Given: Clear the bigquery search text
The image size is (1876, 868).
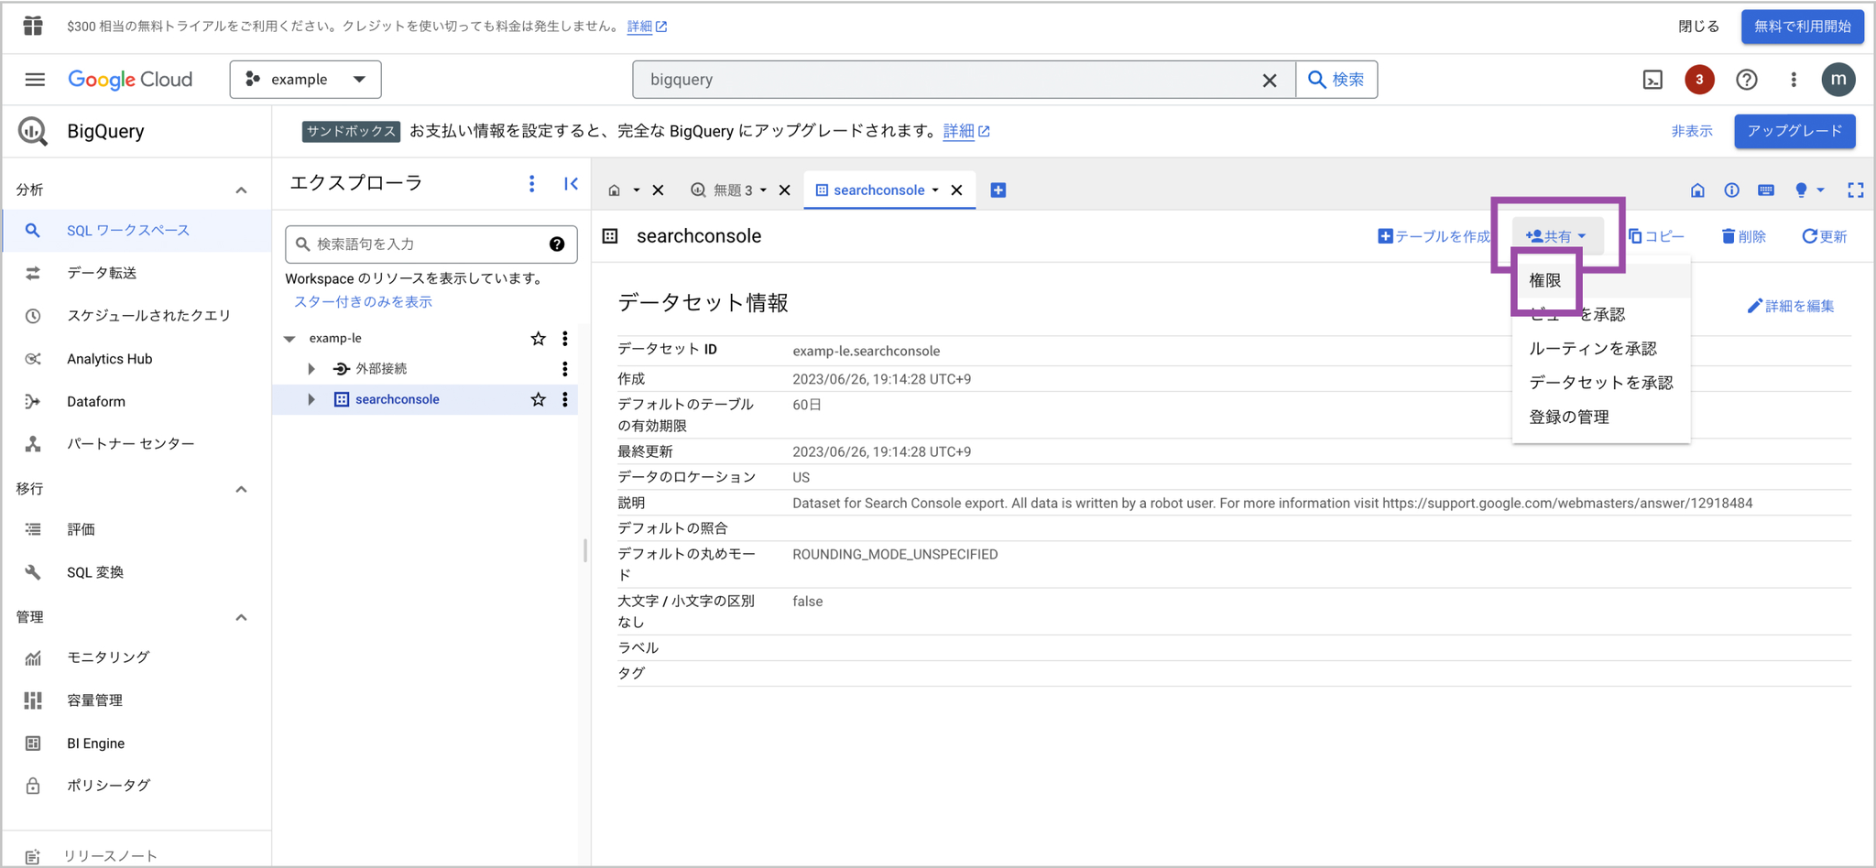Looking at the screenshot, I should coord(1270,81).
